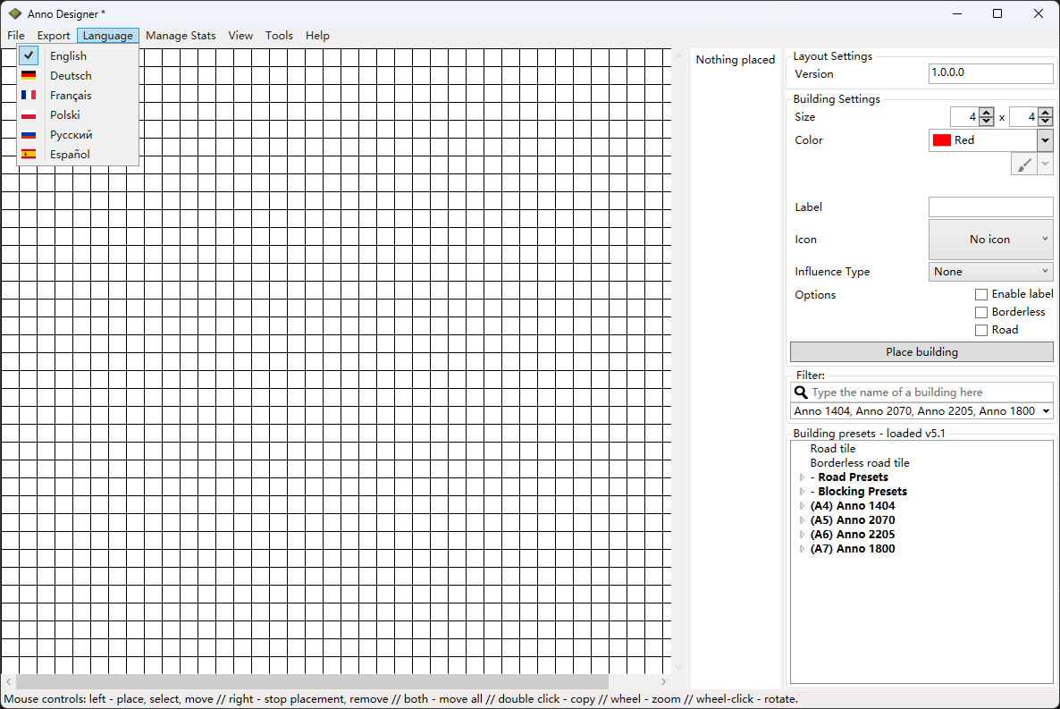Select Borderless road tile preset
The width and height of the screenshot is (1060, 709).
860,463
